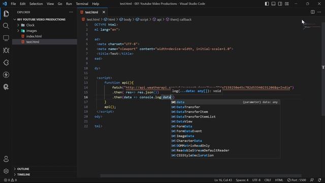325x183 pixels.
Task: Open the Extensions view
Action: tap(6, 63)
